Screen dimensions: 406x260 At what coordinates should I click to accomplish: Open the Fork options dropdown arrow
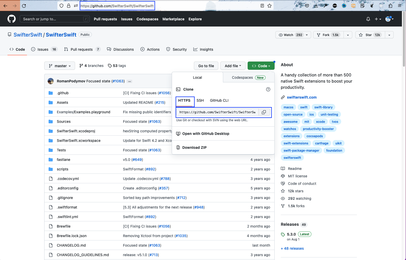point(348,35)
